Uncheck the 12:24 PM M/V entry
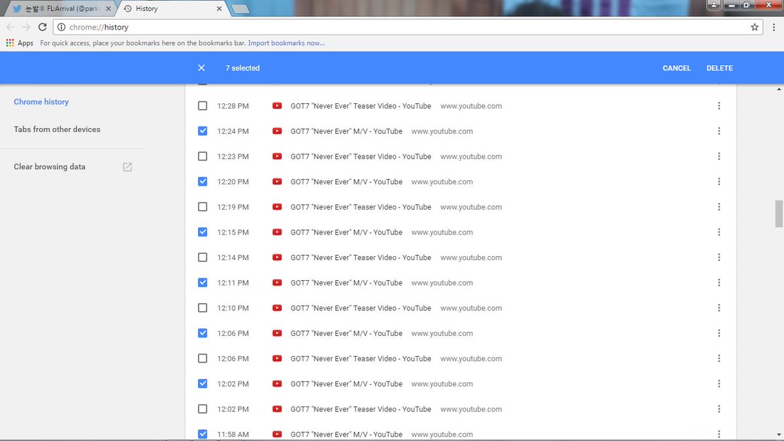The height and width of the screenshot is (441, 784). (x=203, y=131)
